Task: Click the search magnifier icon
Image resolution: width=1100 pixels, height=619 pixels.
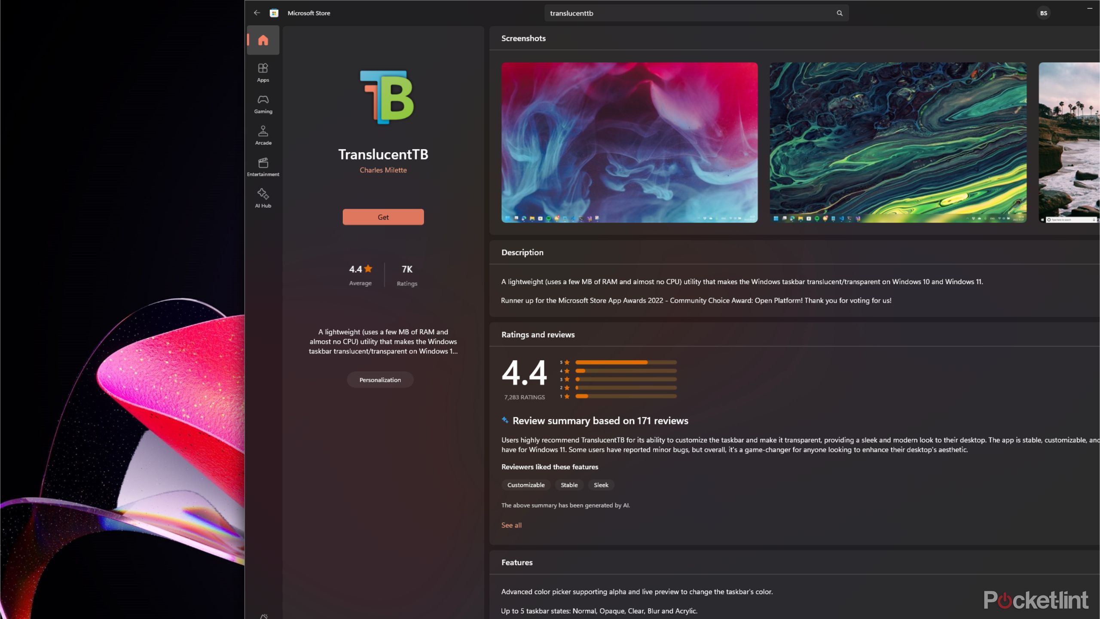Action: [x=840, y=13]
